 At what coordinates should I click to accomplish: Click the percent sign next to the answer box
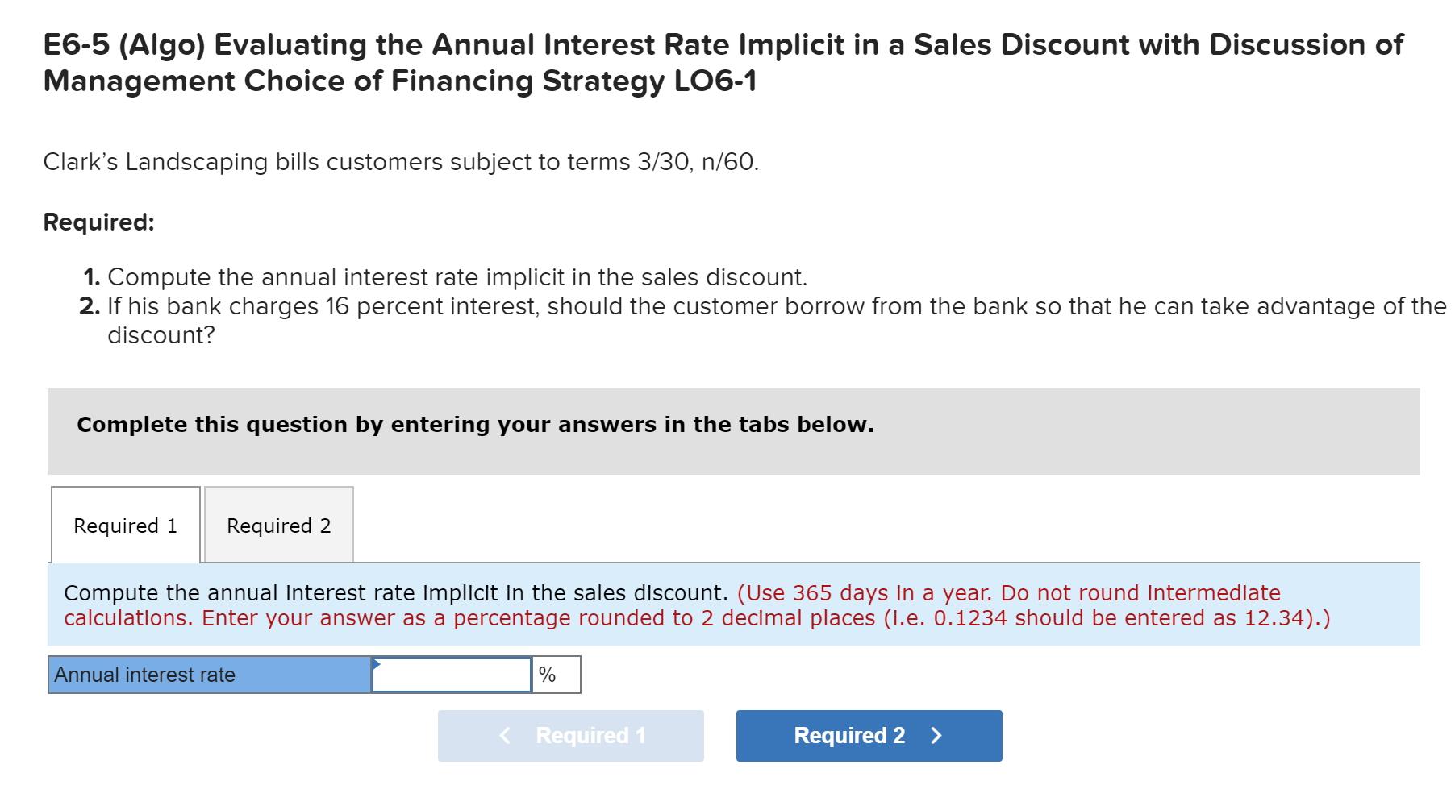(550, 675)
